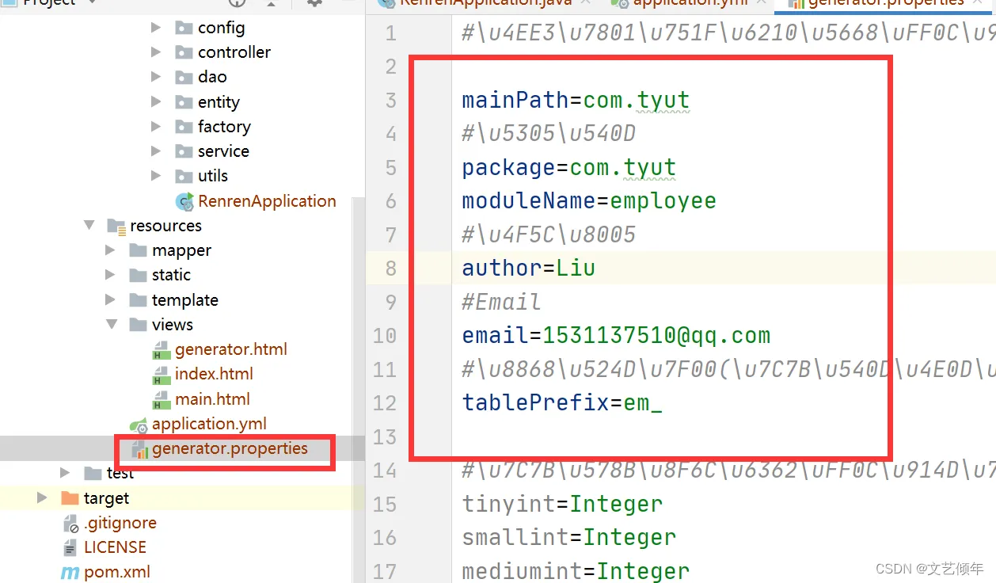Expand the mapper folder arrow
The image size is (996, 583).
(111, 250)
